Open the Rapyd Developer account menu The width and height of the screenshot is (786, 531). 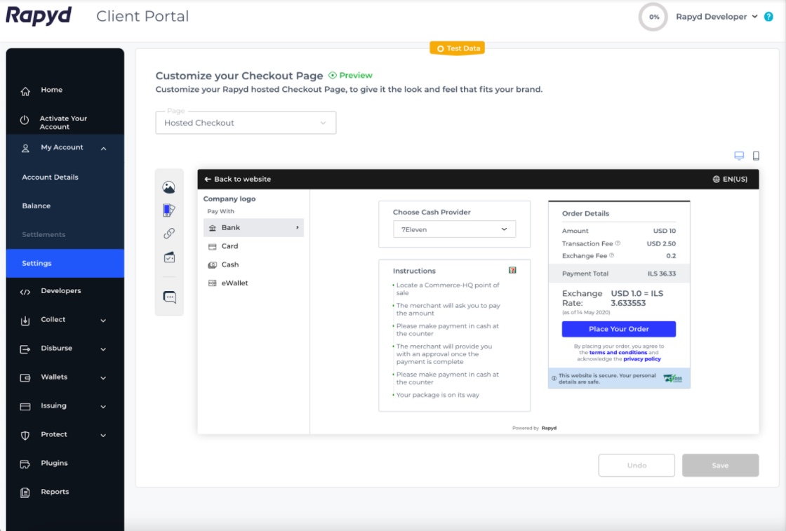click(x=716, y=17)
